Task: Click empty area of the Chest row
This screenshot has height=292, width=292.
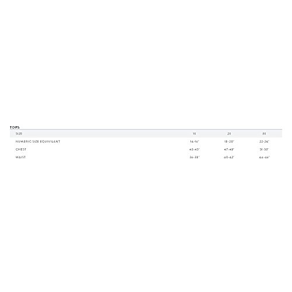Action: click(x=107, y=150)
